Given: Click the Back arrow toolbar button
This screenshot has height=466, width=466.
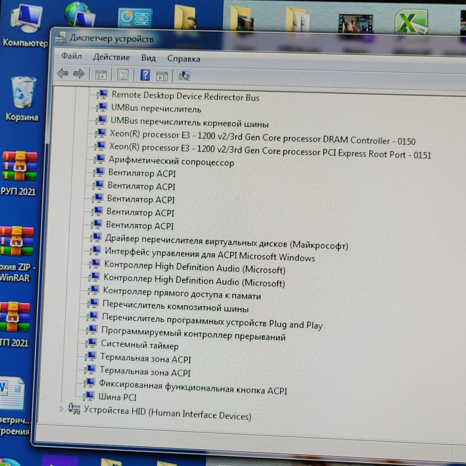Looking at the screenshot, I should 63,73.
